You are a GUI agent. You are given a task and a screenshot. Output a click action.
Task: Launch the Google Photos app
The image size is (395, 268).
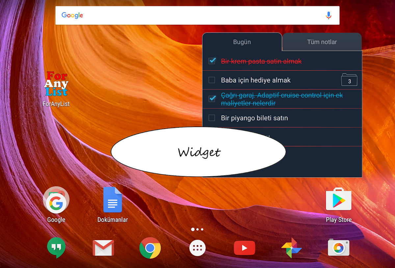point(291,248)
